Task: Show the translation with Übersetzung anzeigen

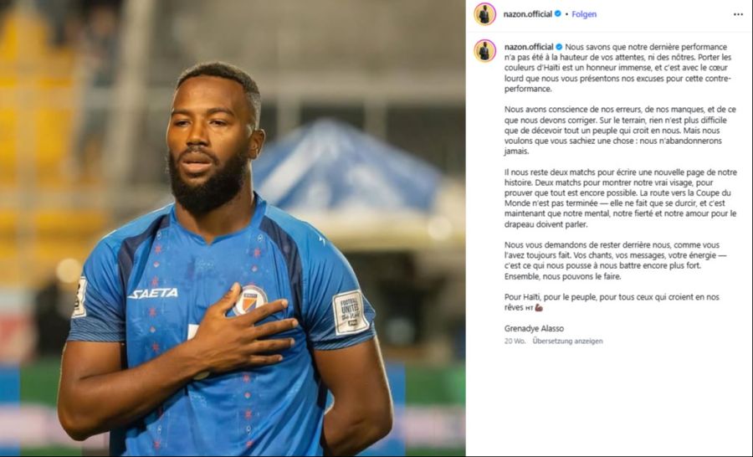Action: click(567, 341)
